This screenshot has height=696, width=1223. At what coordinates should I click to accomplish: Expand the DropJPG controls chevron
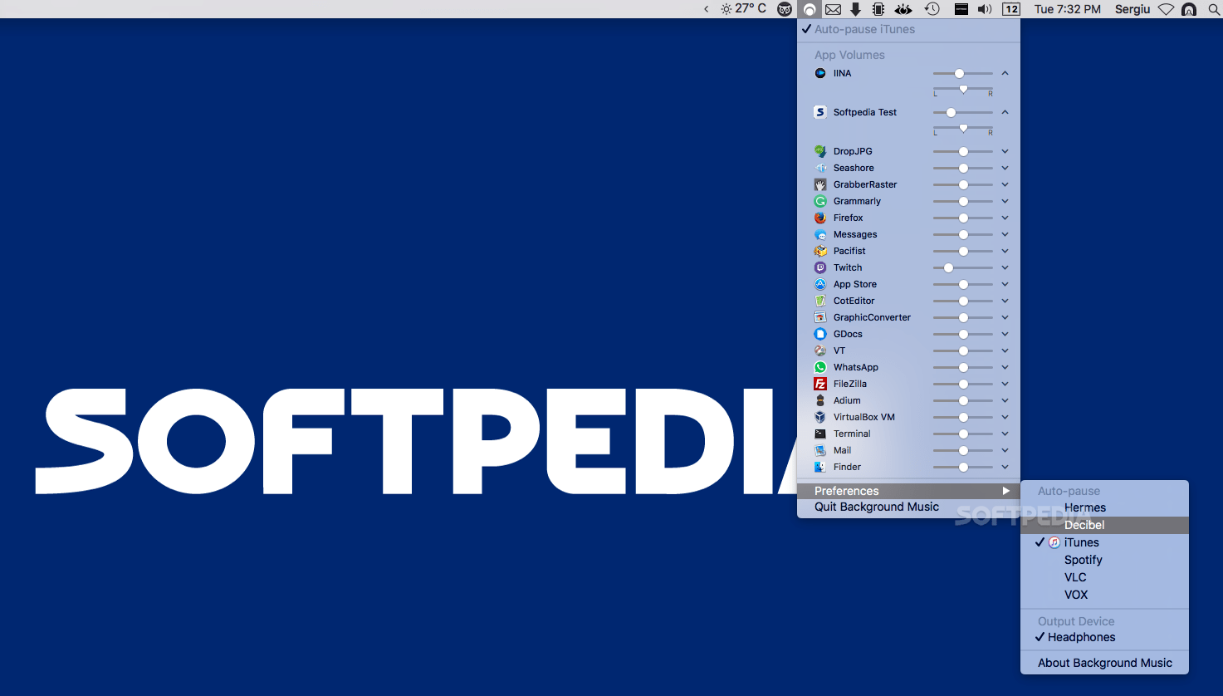coord(1005,151)
